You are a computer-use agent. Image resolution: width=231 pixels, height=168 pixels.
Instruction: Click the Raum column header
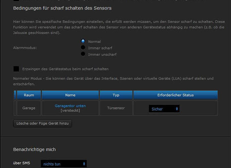click(29, 95)
